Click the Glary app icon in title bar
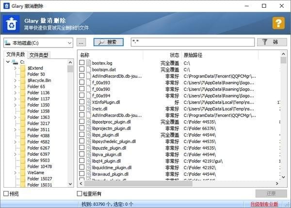 (x=6, y=6)
